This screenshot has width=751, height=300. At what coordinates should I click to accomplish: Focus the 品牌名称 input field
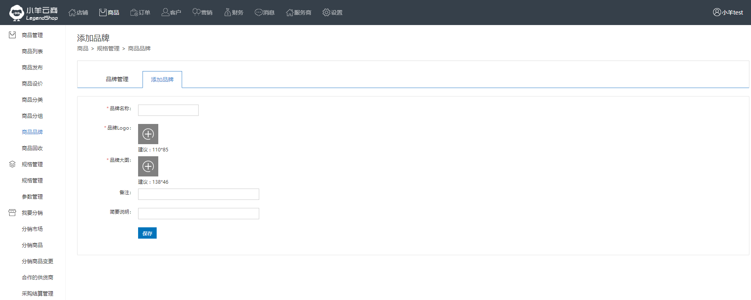tap(168, 110)
